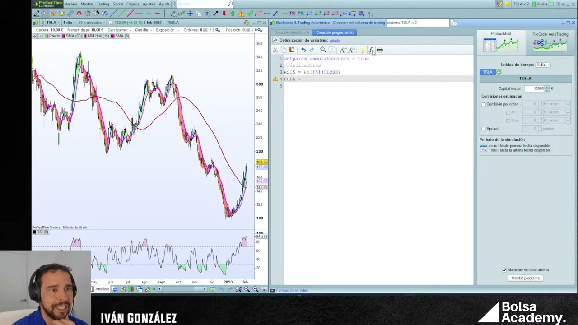
Task: Zoom out the chart with the minus magnifier
Action: (x=247, y=289)
